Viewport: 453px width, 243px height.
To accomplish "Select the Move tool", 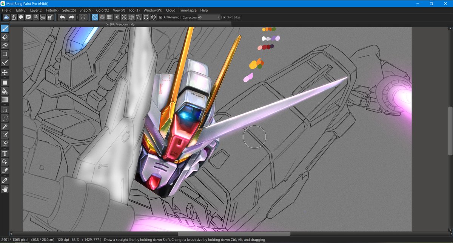I will (x=5, y=72).
